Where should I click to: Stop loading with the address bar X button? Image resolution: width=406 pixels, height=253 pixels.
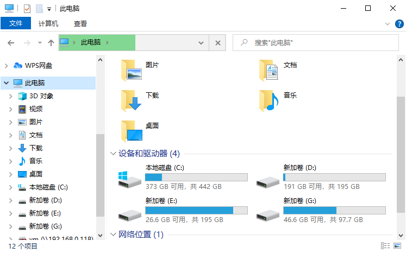(218, 43)
